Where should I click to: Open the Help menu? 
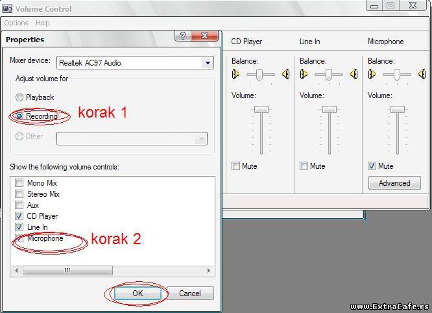[43, 23]
